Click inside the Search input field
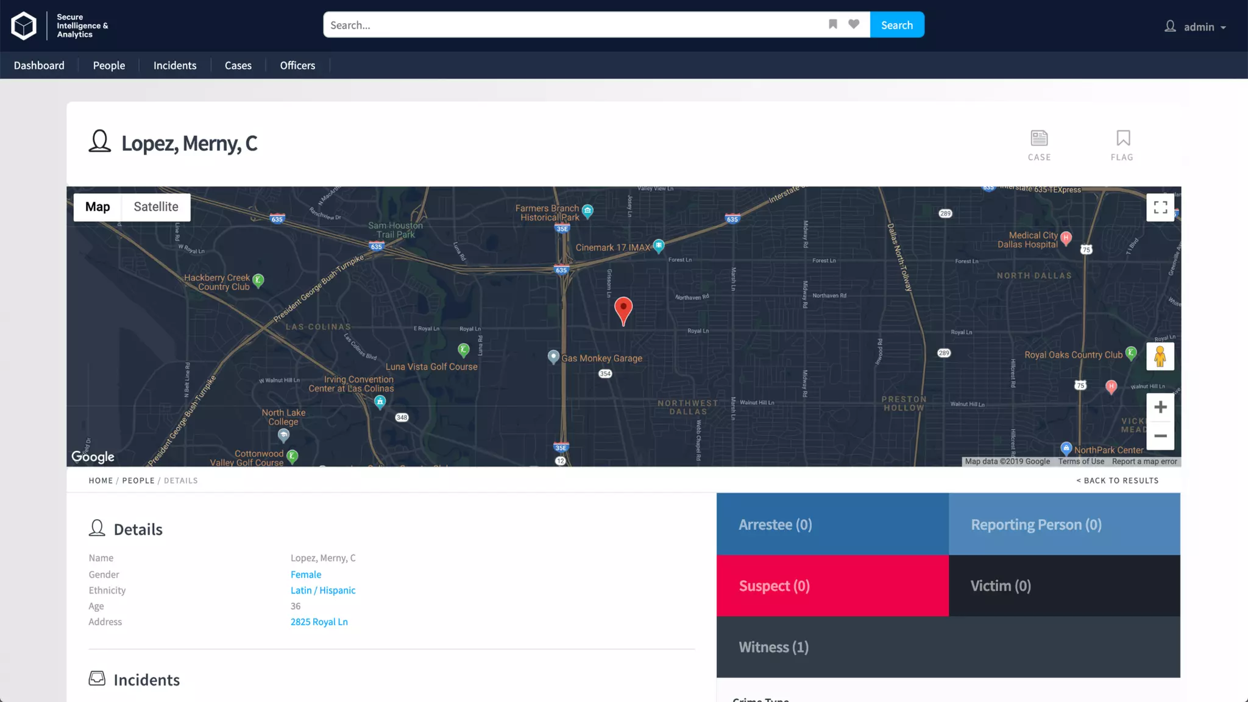 click(x=573, y=25)
